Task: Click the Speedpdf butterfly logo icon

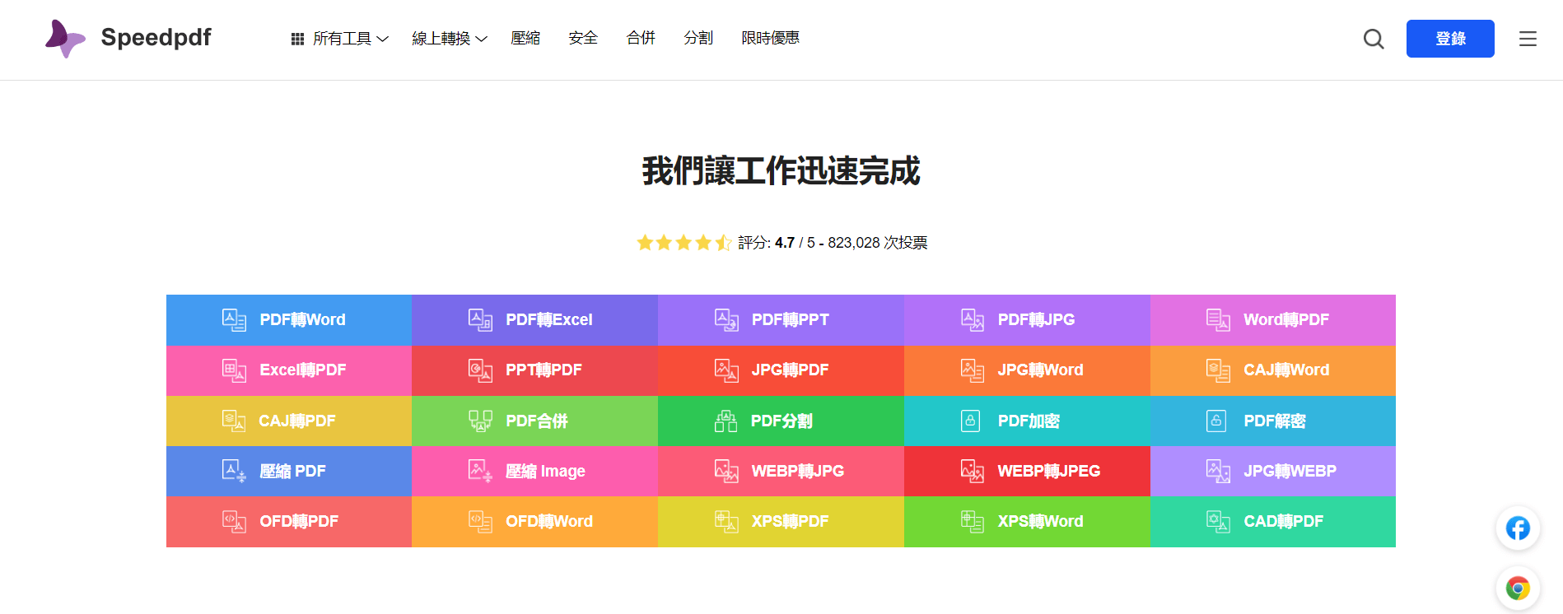Action: pos(65,39)
